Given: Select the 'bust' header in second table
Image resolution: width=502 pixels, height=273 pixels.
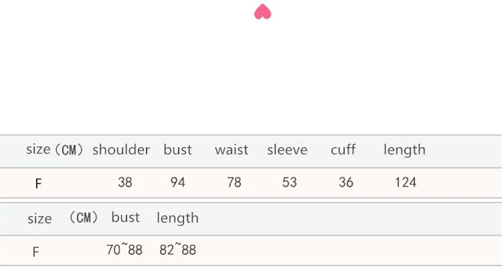Looking at the screenshot, I should click(x=126, y=217).
